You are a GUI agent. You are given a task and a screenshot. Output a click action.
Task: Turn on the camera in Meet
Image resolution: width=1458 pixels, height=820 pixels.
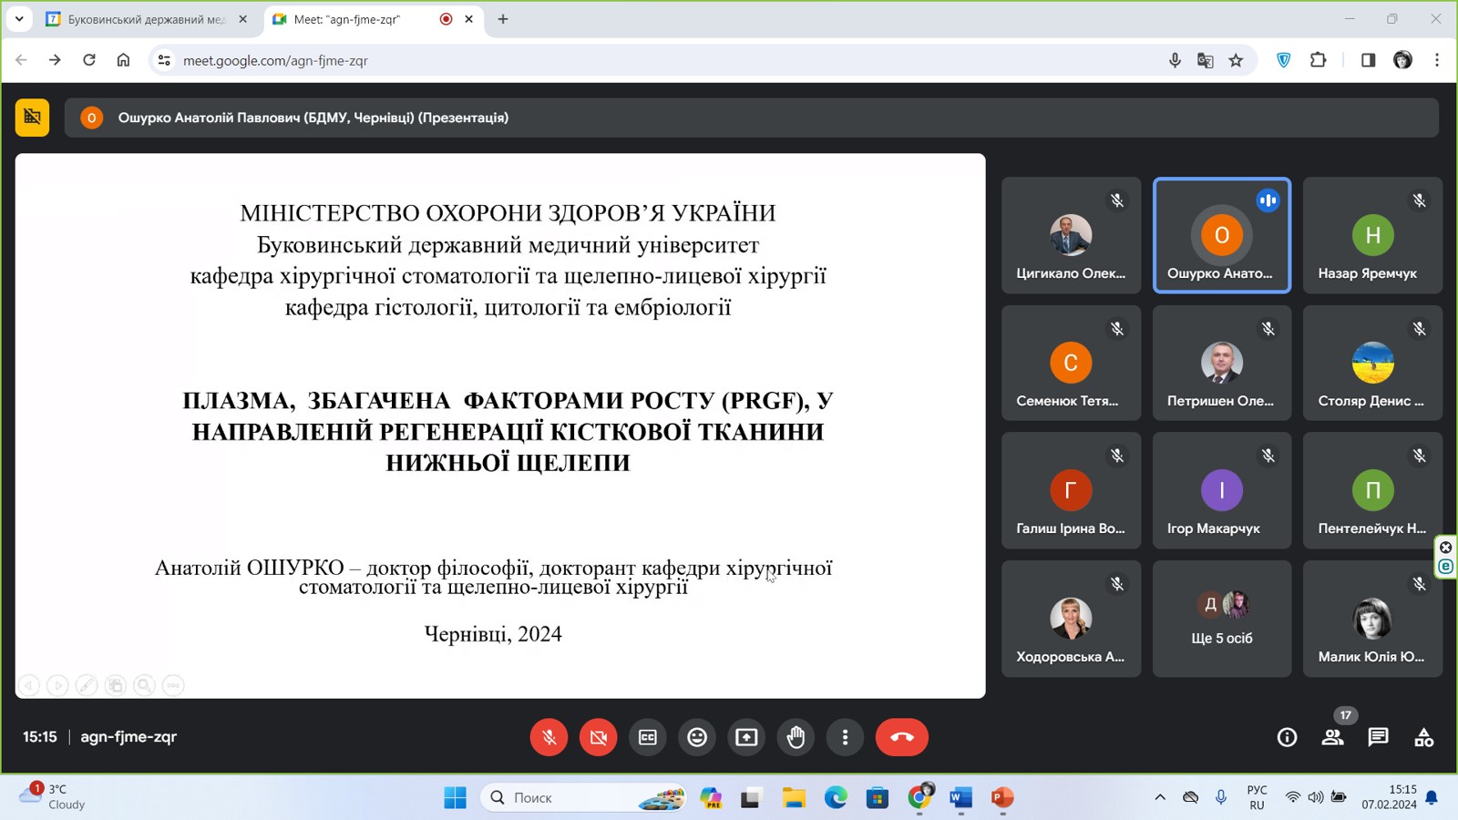click(598, 737)
